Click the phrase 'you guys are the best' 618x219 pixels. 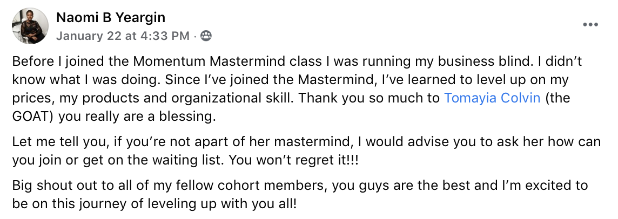click(x=401, y=185)
